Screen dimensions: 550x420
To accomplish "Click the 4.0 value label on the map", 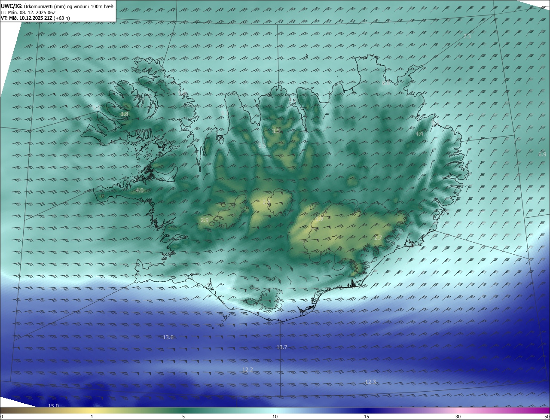I will pyautogui.click(x=140, y=190).
